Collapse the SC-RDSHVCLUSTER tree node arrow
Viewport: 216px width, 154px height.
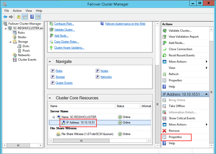[x=6, y=28]
